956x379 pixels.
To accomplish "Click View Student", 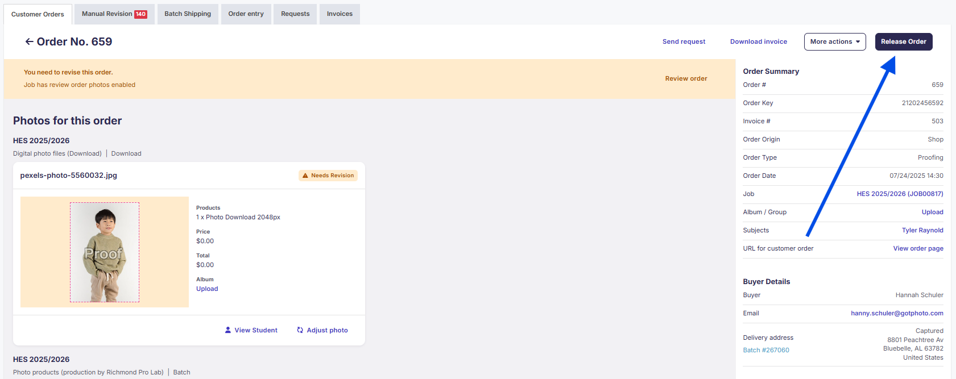I will click(251, 330).
